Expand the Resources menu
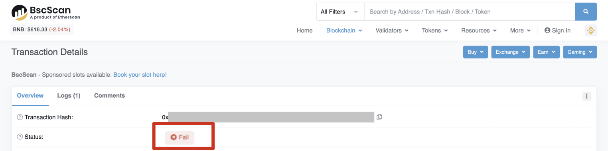The width and height of the screenshot is (608, 151). [x=479, y=31]
